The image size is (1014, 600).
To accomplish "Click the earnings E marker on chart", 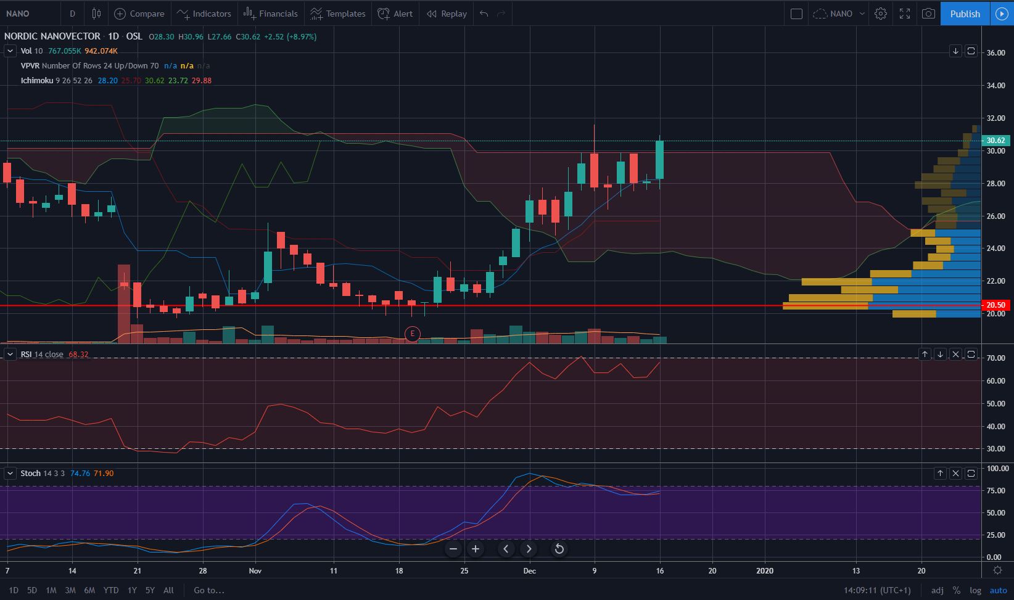I will click(x=412, y=334).
